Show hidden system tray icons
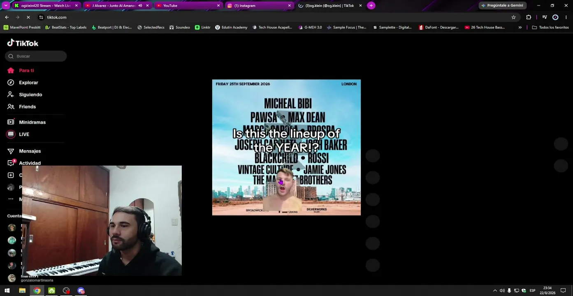 click(x=495, y=291)
